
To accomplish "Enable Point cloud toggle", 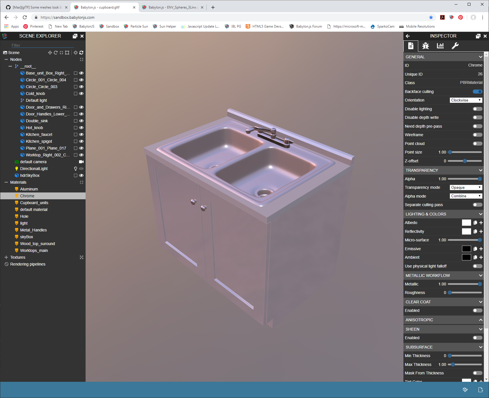I will (x=478, y=144).
